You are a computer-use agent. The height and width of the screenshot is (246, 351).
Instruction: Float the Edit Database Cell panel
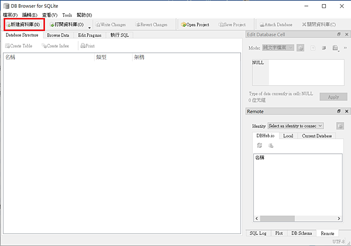pyautogui.click(x=339, y=34)
